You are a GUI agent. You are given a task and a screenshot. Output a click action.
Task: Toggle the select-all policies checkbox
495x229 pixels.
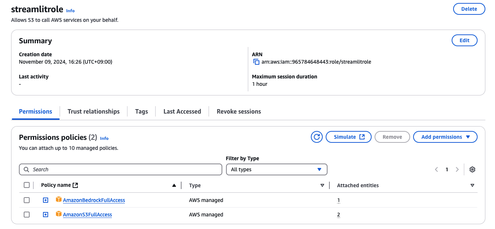click(27, 185)
